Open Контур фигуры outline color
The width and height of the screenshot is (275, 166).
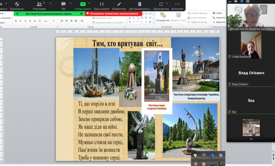click(198, 18)
